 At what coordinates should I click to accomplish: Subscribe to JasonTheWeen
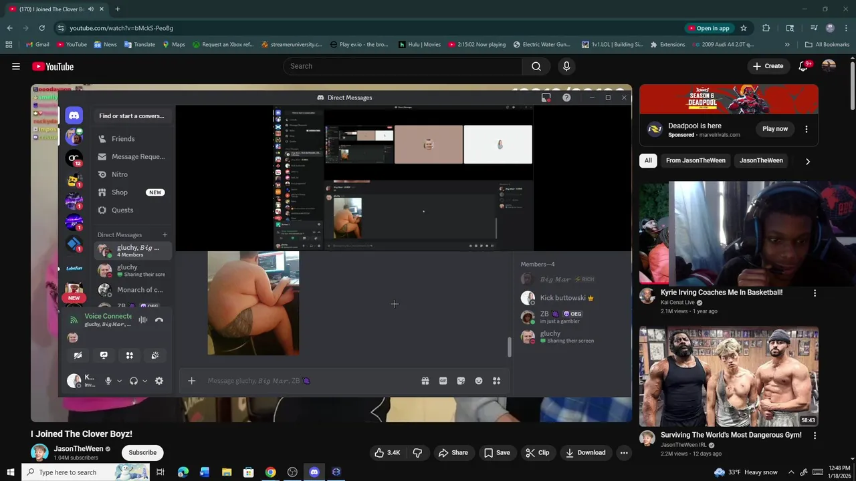142,452
